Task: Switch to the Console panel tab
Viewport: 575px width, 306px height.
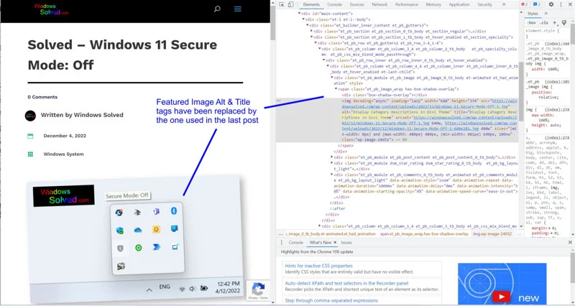Action: pyautogui.click(x=334, y=4)
